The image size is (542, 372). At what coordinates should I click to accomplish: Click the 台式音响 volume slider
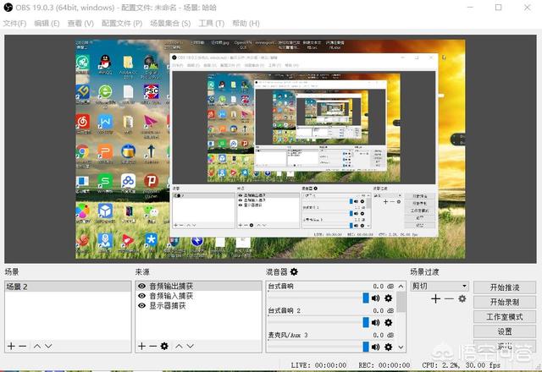click(318, 298)
